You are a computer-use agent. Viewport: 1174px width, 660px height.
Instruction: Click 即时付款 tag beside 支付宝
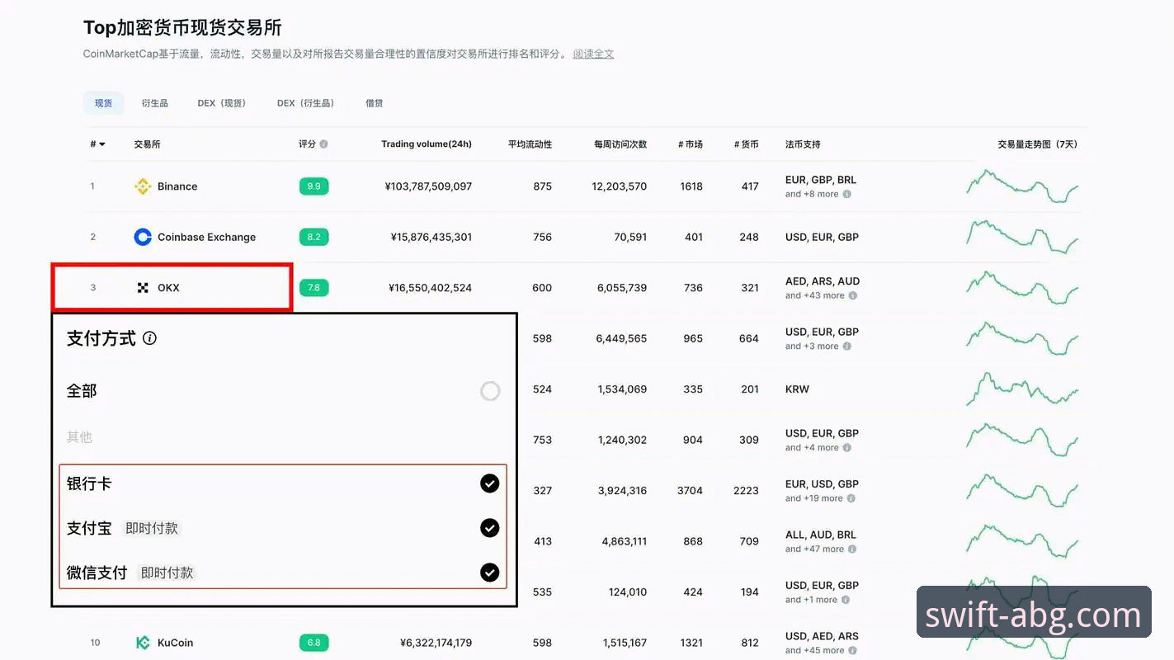point(152,528)
